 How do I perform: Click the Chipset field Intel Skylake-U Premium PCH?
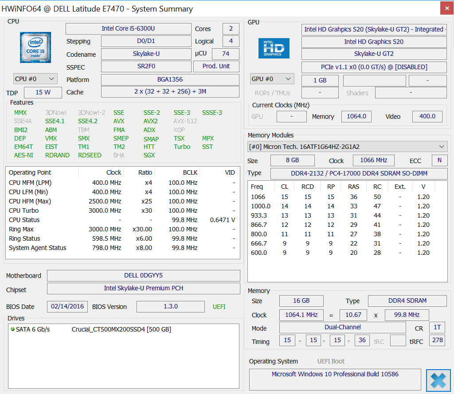pyautogui.click(x=143, y=289)
